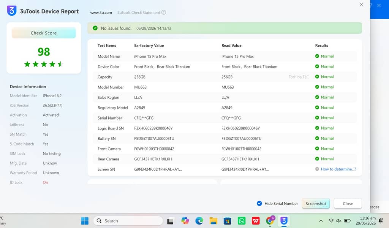This screenshot has width=389, height=228.
Task: Click the muted volume tray icon
Action: (x=338, y=221)
